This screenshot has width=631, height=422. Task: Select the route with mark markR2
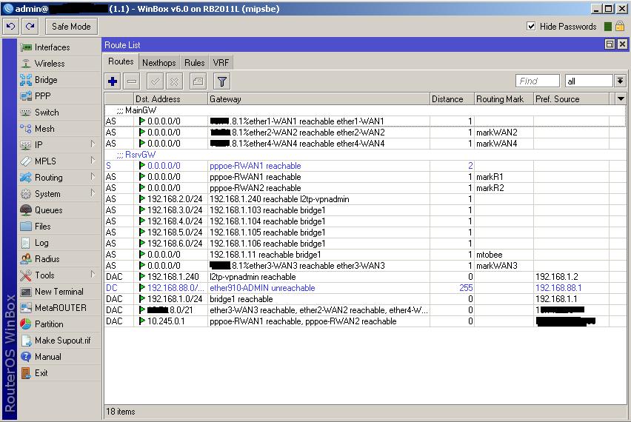pos(364,188)
